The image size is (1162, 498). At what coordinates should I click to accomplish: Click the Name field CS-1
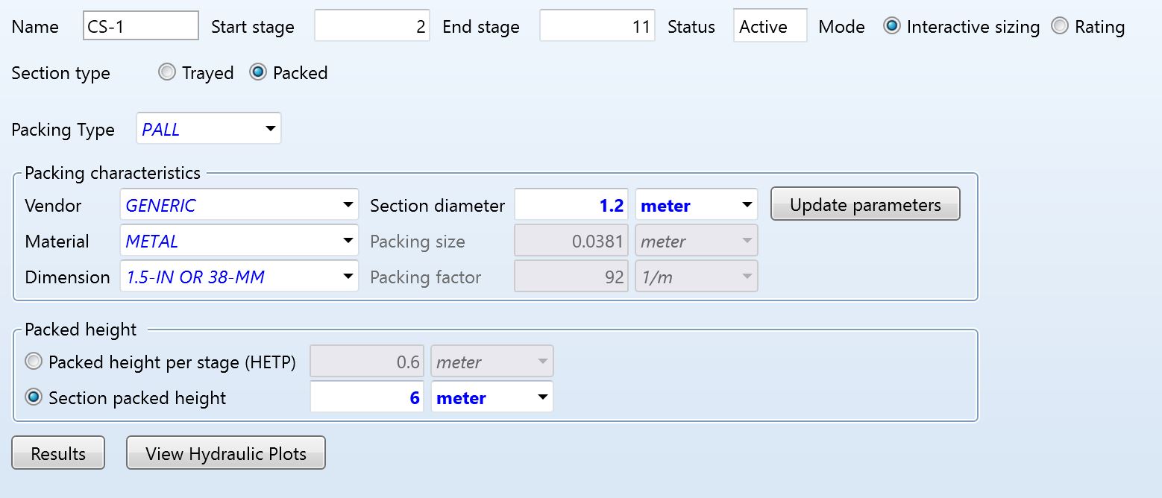click(141, 27)
